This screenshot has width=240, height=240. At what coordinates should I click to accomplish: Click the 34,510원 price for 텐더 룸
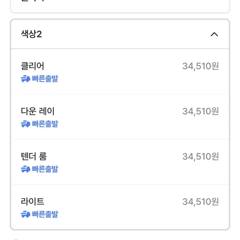click(200, 156)
